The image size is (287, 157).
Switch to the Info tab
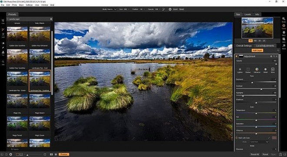[x=257, y=14]
